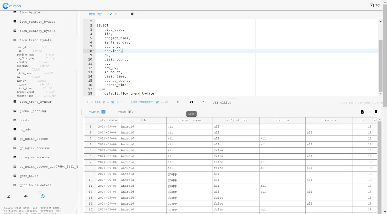387x214 pixels.
Task: Pin the results panel
Action: tap(376, 112)
